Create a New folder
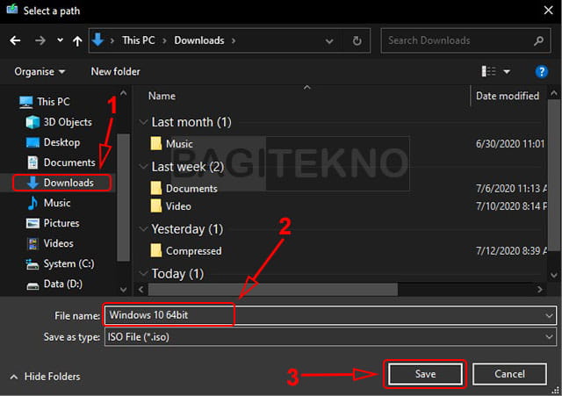The image size is (562, 396). [x=115, y=72]
